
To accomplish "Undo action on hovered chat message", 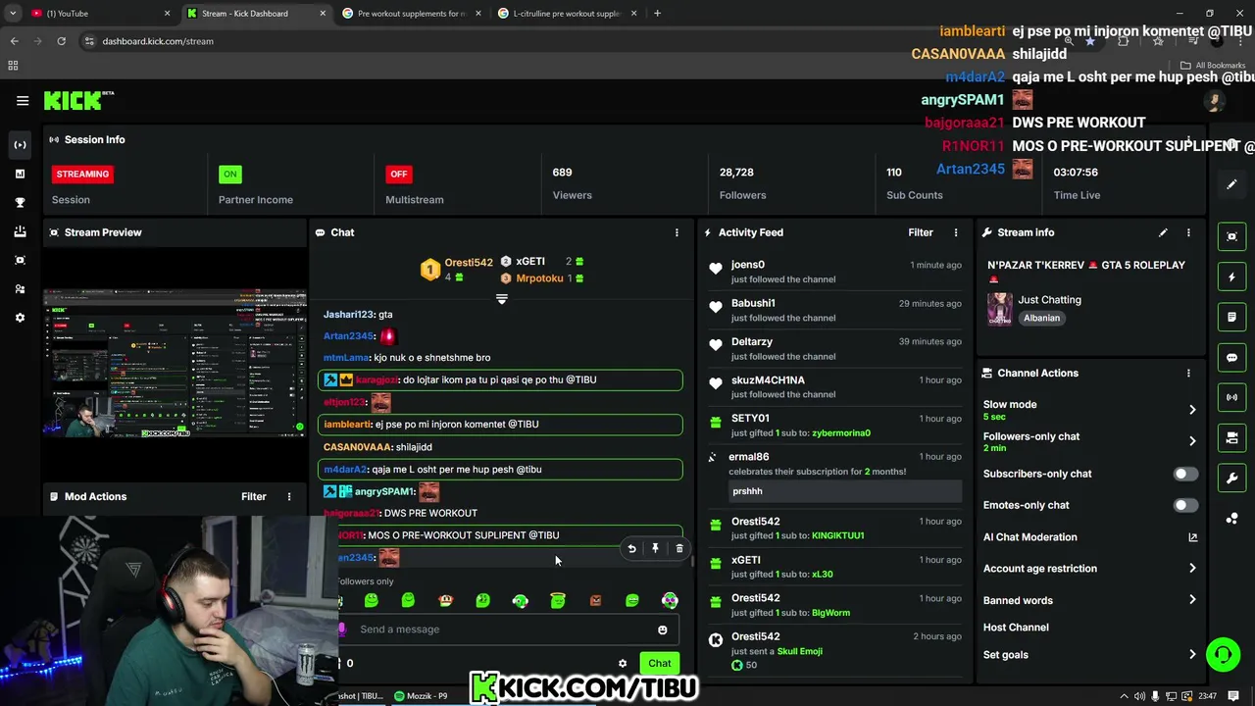I will (x=631, y=549).
